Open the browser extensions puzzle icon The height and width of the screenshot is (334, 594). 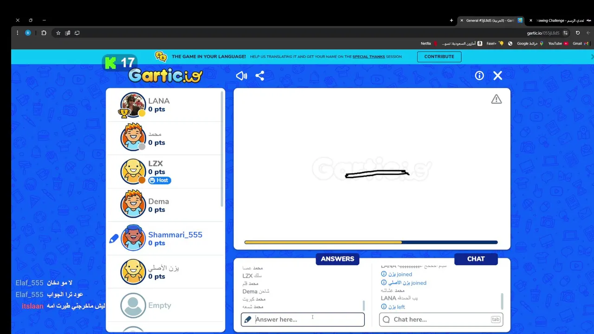click(x=44, y=33)
